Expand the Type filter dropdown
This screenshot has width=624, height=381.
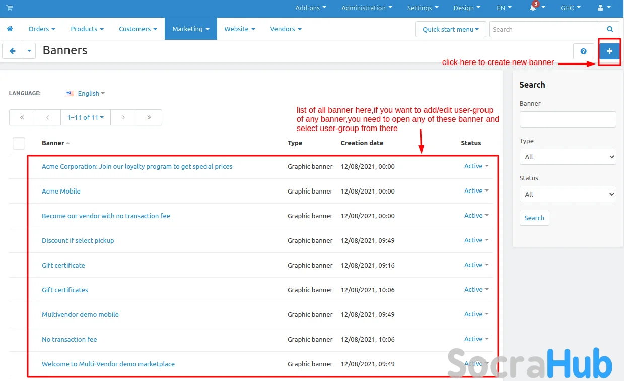(568, 157)
